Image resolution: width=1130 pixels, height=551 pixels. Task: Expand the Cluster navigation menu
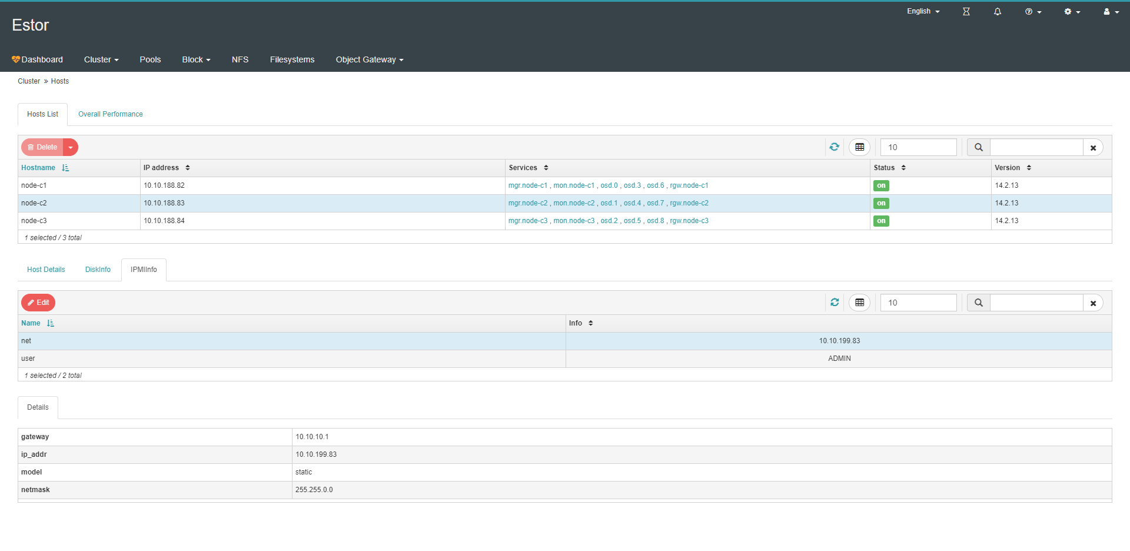pos(101,59)
